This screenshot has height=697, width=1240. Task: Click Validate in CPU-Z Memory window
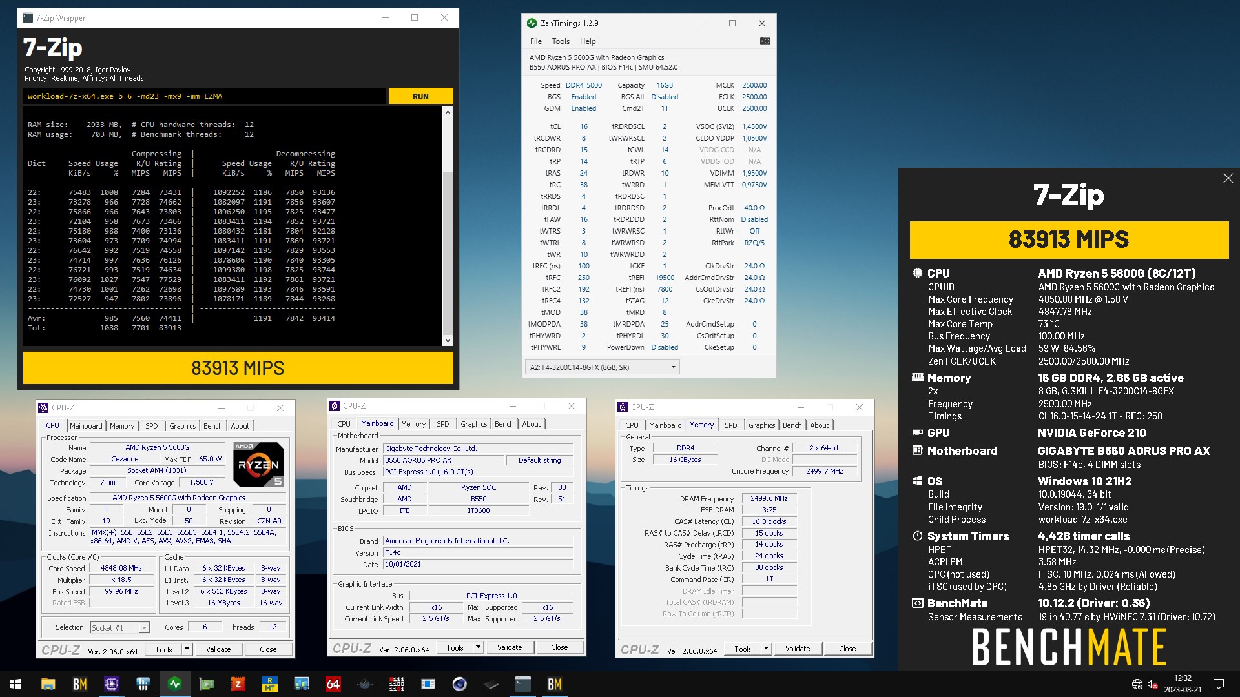pyautogui.click(x=798, y=649)
